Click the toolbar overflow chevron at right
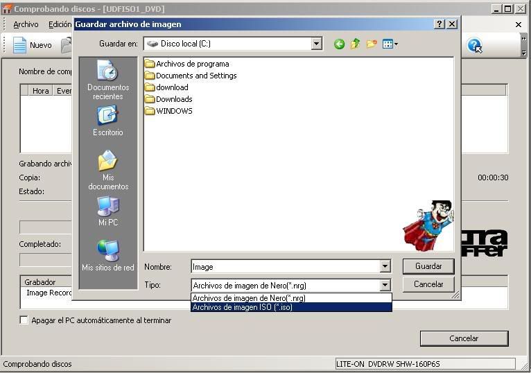531x373 pixels. [523, 39]
